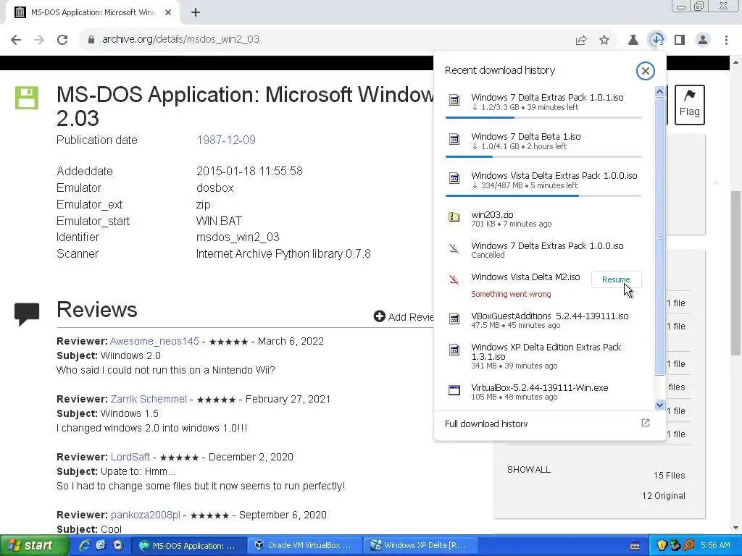Click the Reviews speech bubble icon
Screen dimensions: 742x556
(x=27, y=314)
